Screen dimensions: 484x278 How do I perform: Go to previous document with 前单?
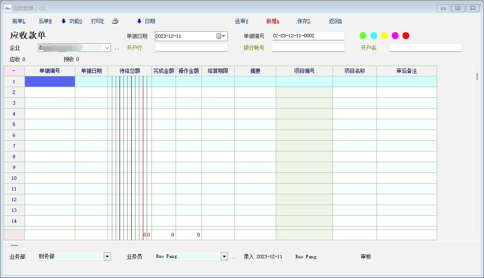(x=18, y=21)
